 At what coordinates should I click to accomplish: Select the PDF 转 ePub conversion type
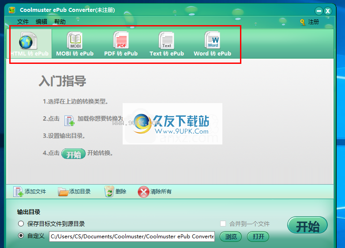coord(121,44)
